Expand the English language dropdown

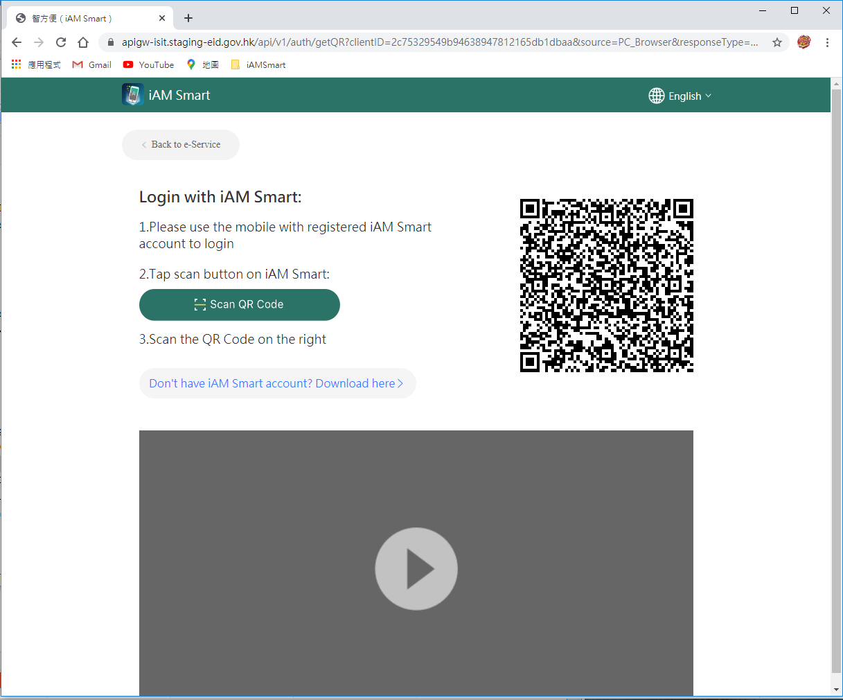pyautogui.click(x=686, y=96)
